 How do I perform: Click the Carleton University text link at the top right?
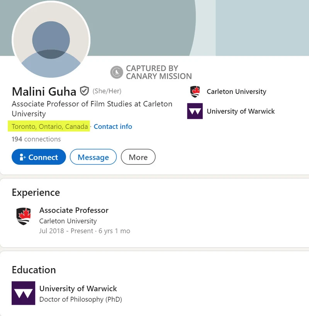coord(236,92)
